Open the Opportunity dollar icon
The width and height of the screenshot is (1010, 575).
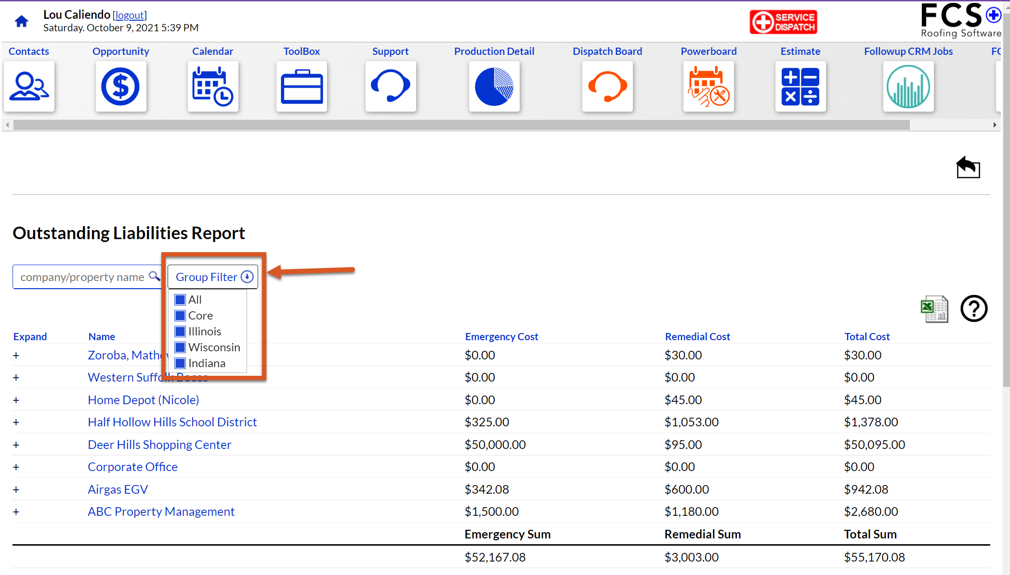[120, 87]
